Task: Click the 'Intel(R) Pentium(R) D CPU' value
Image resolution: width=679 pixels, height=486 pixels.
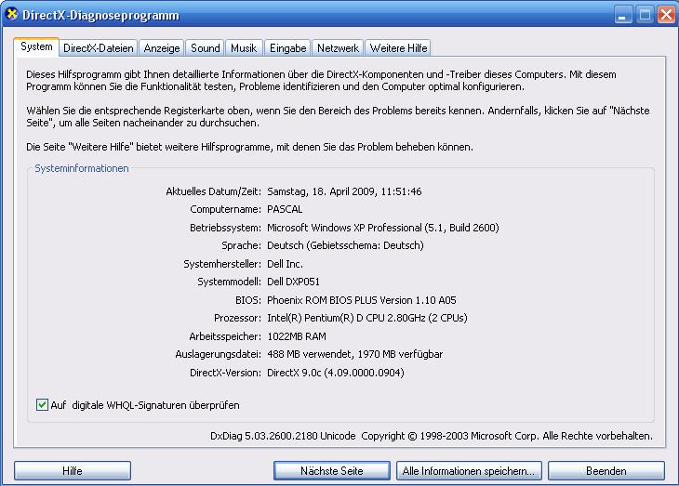Action: [x=367, y=318]
